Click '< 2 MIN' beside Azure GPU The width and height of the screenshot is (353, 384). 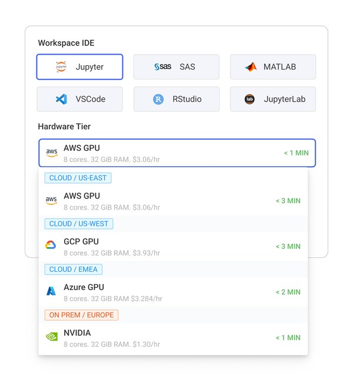click(288, 292)
